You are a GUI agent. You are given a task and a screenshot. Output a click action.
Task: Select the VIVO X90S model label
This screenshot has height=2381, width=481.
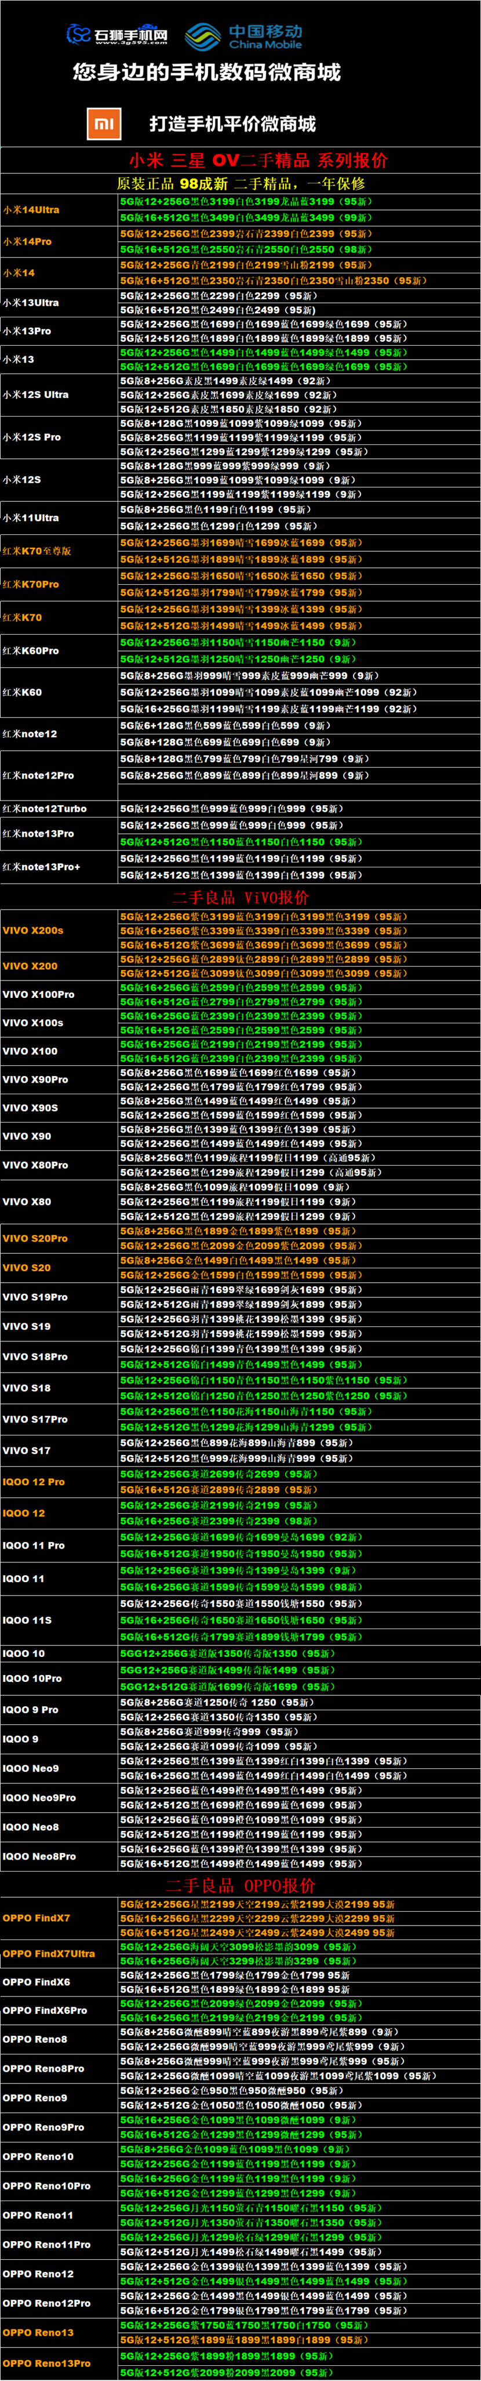(x=31, y=1108)
